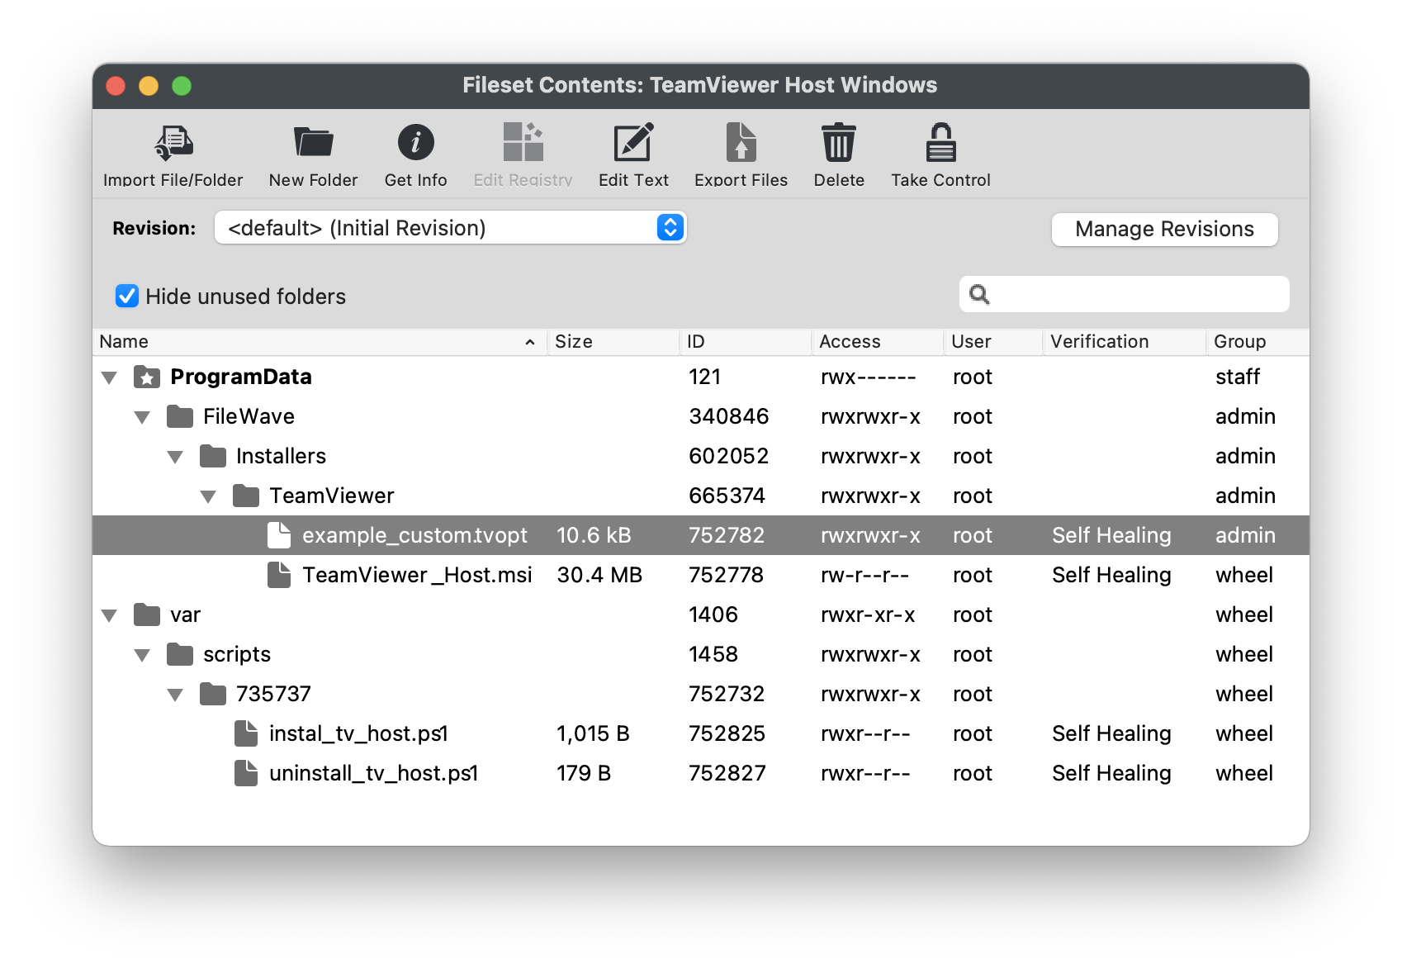Click the Manage Revisions button
This screenshot has height=968, width=1402.
[x=1164, y=229]
